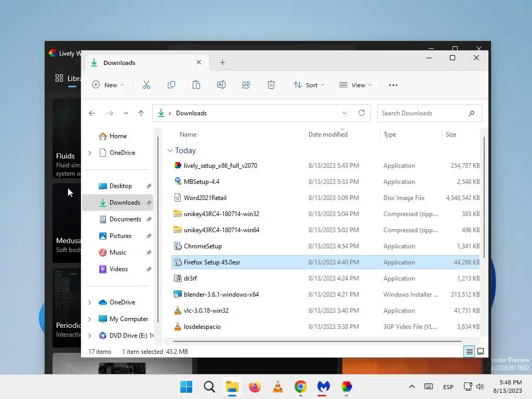Switch to large thumbnails view icon
532x399 pixels.
click(x=481, y=351)
